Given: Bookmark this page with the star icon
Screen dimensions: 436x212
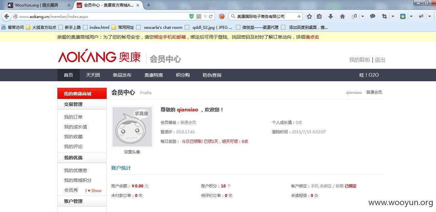Looking at the screenshot, I should [309, 16].
